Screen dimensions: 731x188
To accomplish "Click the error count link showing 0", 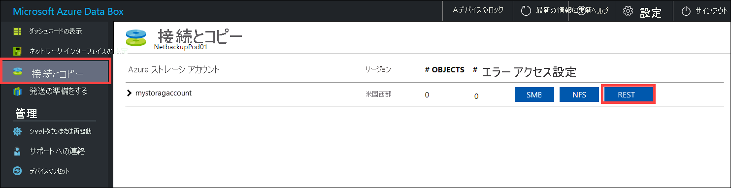I will [x=476, y=96].
